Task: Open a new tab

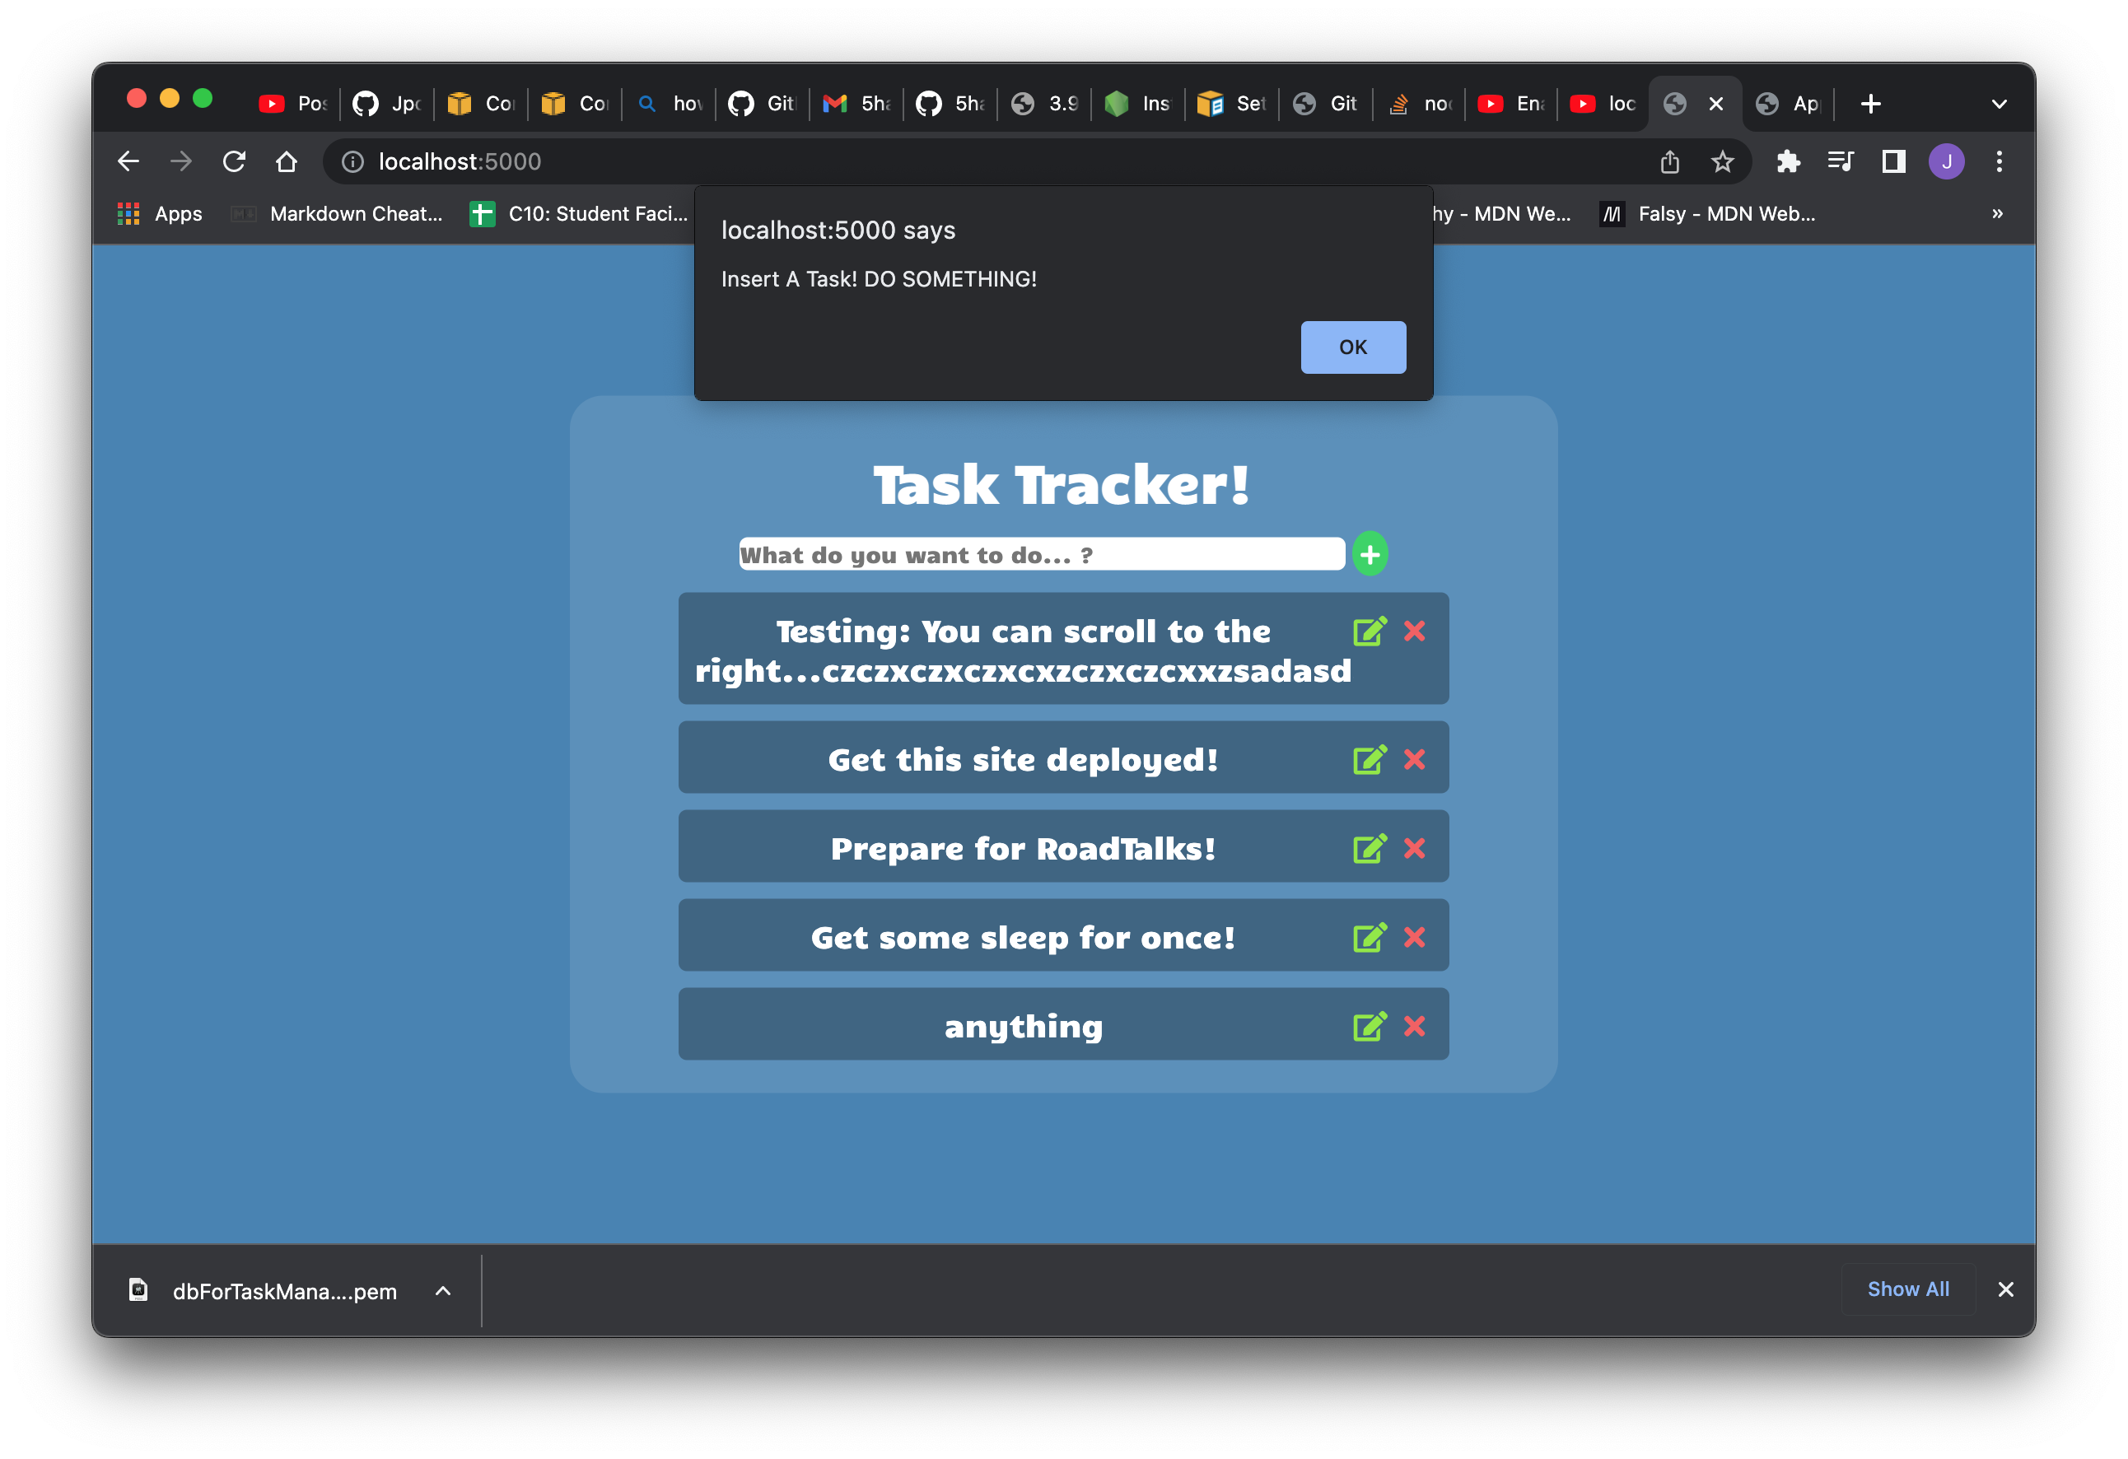Action: point(1869,105)
